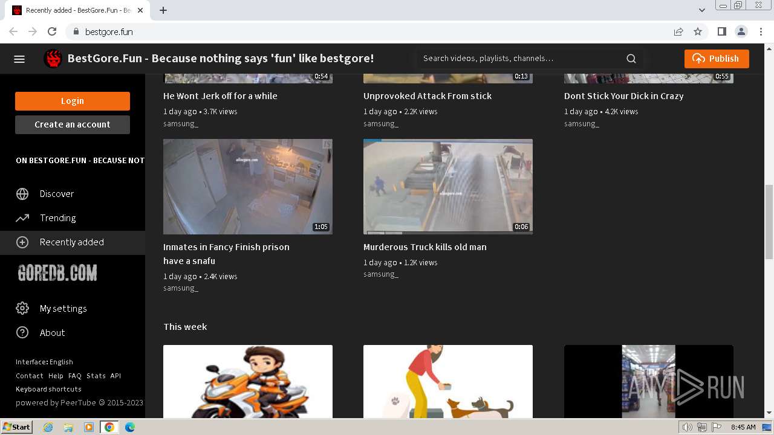This screenshot has height=435, width=774.
Task: Close the Recently added browser tab
Action: (141, 10)
